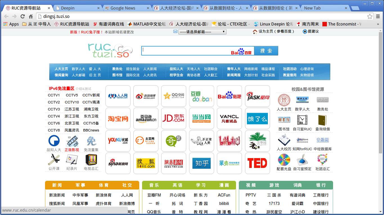The height and width of the screenshot is (215, 384).
Task: Click the 搜索 search button
Action: tap(266, 51)
